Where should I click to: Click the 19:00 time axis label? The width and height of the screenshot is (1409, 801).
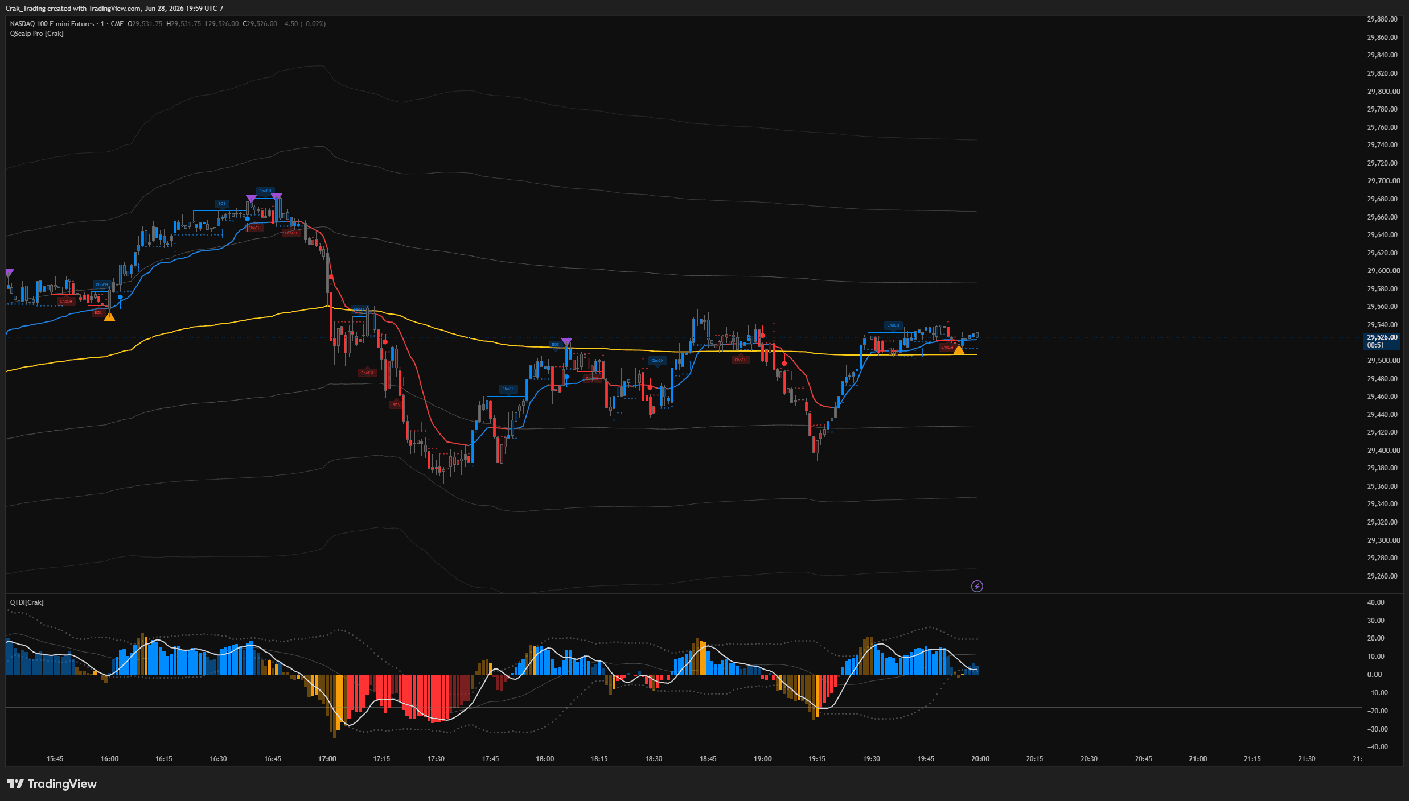tap(763, 759)
